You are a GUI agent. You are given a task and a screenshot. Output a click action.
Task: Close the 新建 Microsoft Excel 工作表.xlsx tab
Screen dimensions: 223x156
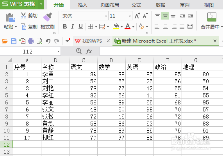(x=215, y=41)
